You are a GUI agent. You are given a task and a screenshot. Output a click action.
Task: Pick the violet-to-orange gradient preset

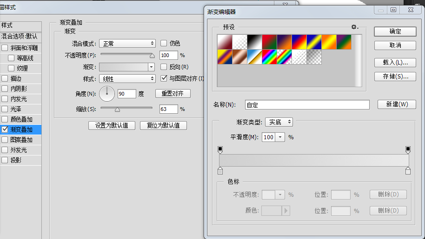tap(284, 42)
